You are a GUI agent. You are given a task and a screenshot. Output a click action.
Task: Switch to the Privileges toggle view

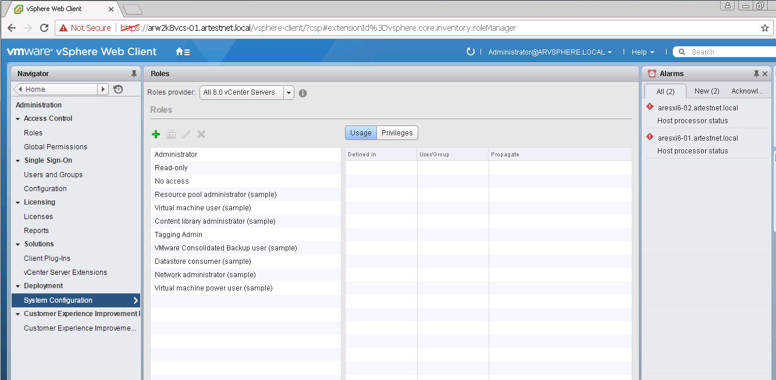[x=397, y=132]
